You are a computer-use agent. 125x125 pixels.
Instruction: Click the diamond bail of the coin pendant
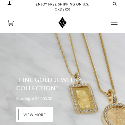pos(112,96)
